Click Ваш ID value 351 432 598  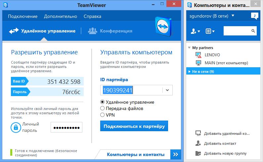click(64, 82)
